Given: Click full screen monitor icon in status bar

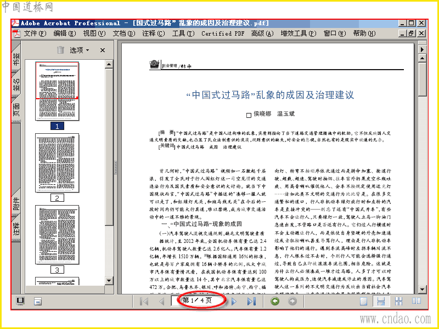Looking at the screenshot, I should tap(20, 301).
